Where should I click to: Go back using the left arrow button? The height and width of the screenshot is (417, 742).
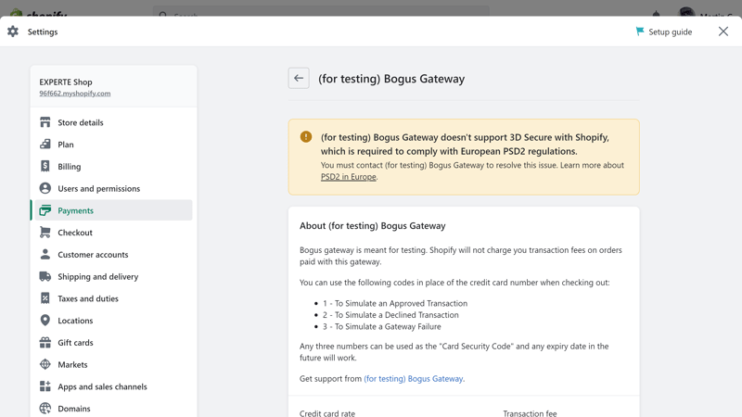point(299,78)
